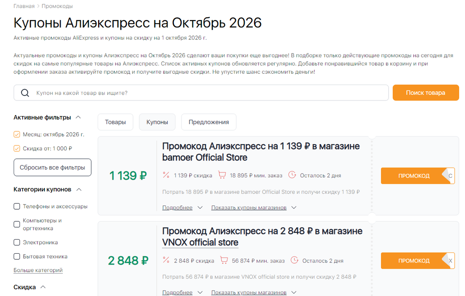
Task: Click the clock icon in bamoer coupon row
Action: coord(292,175)
